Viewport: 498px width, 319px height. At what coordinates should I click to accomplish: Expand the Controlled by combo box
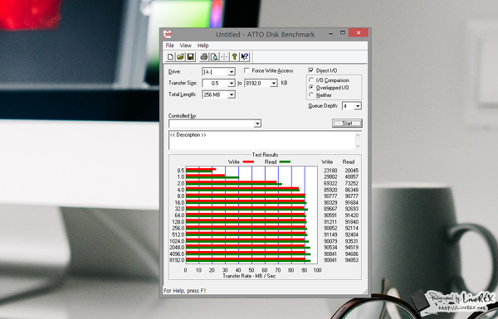point(257,123)
